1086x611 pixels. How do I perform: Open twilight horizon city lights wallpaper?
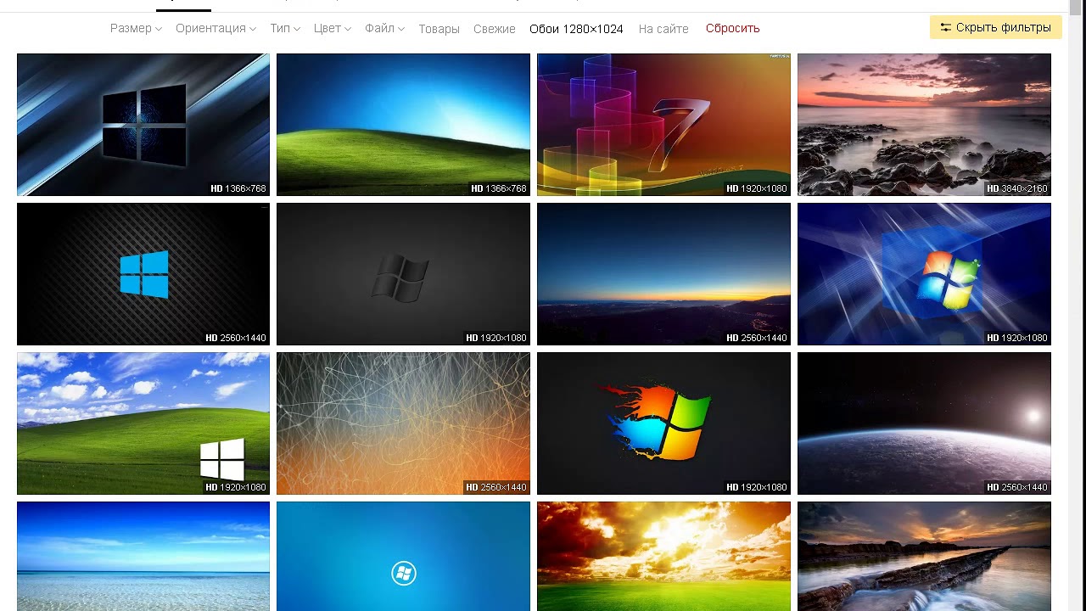pos(663,274)
